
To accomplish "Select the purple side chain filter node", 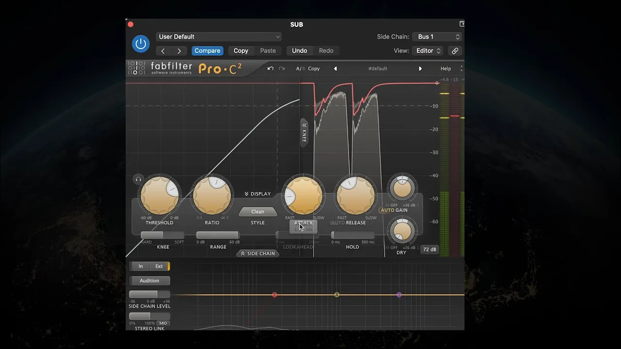I will click(x=399, y=295).
